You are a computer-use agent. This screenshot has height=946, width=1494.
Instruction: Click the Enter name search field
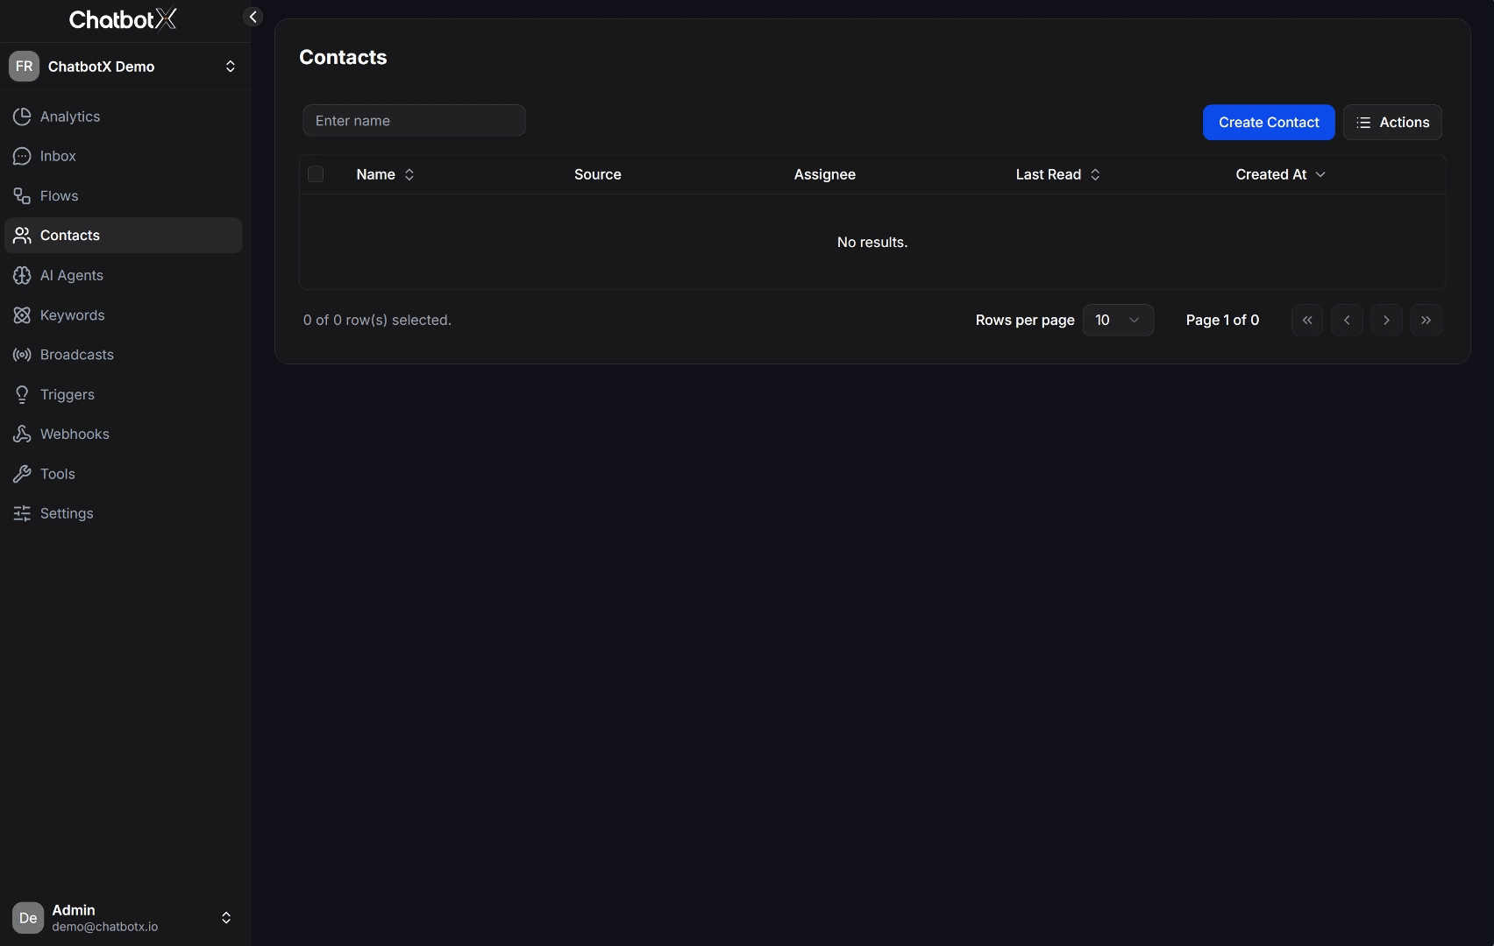(414, 120)
